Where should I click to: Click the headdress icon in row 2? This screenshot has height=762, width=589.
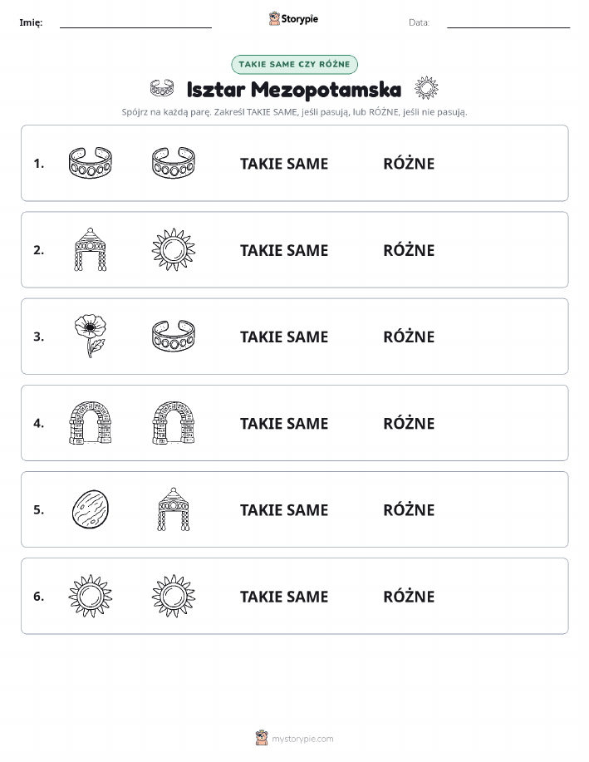click(91, 249)
